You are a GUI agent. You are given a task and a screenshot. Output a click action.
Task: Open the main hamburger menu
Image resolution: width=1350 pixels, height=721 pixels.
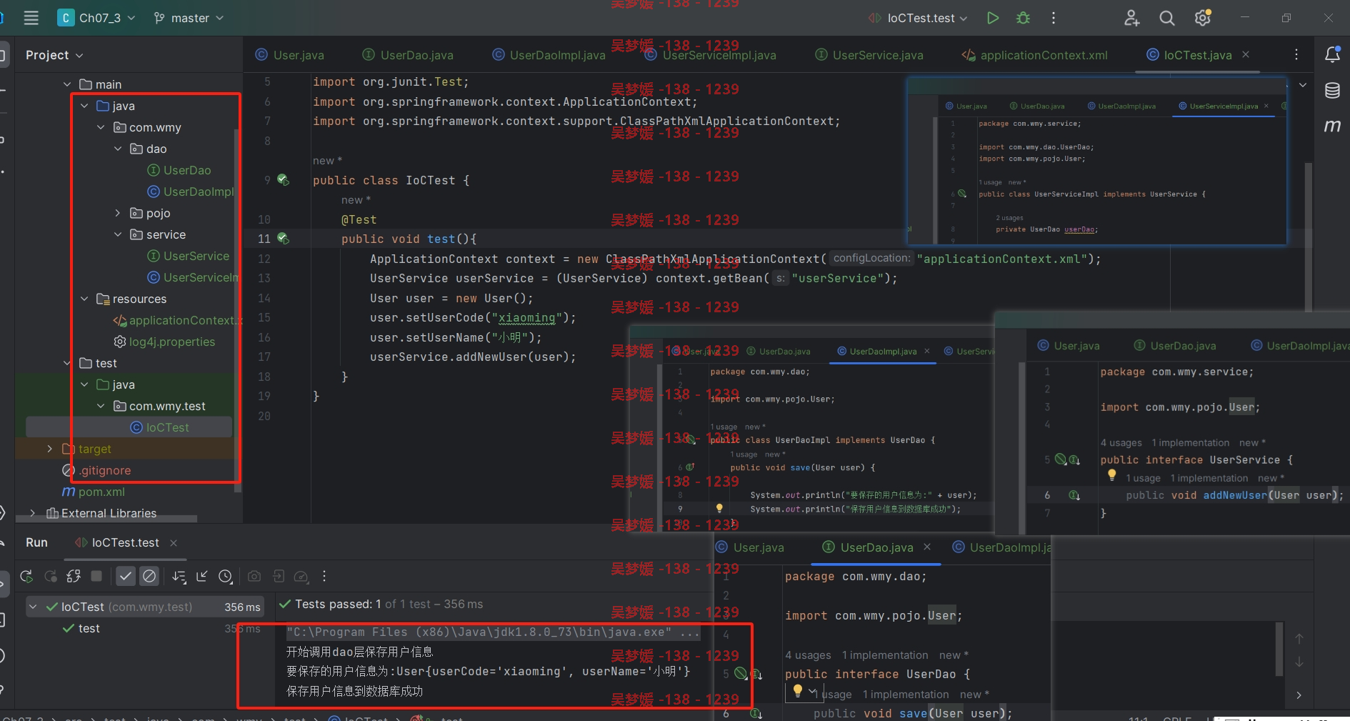coord(31,18)
